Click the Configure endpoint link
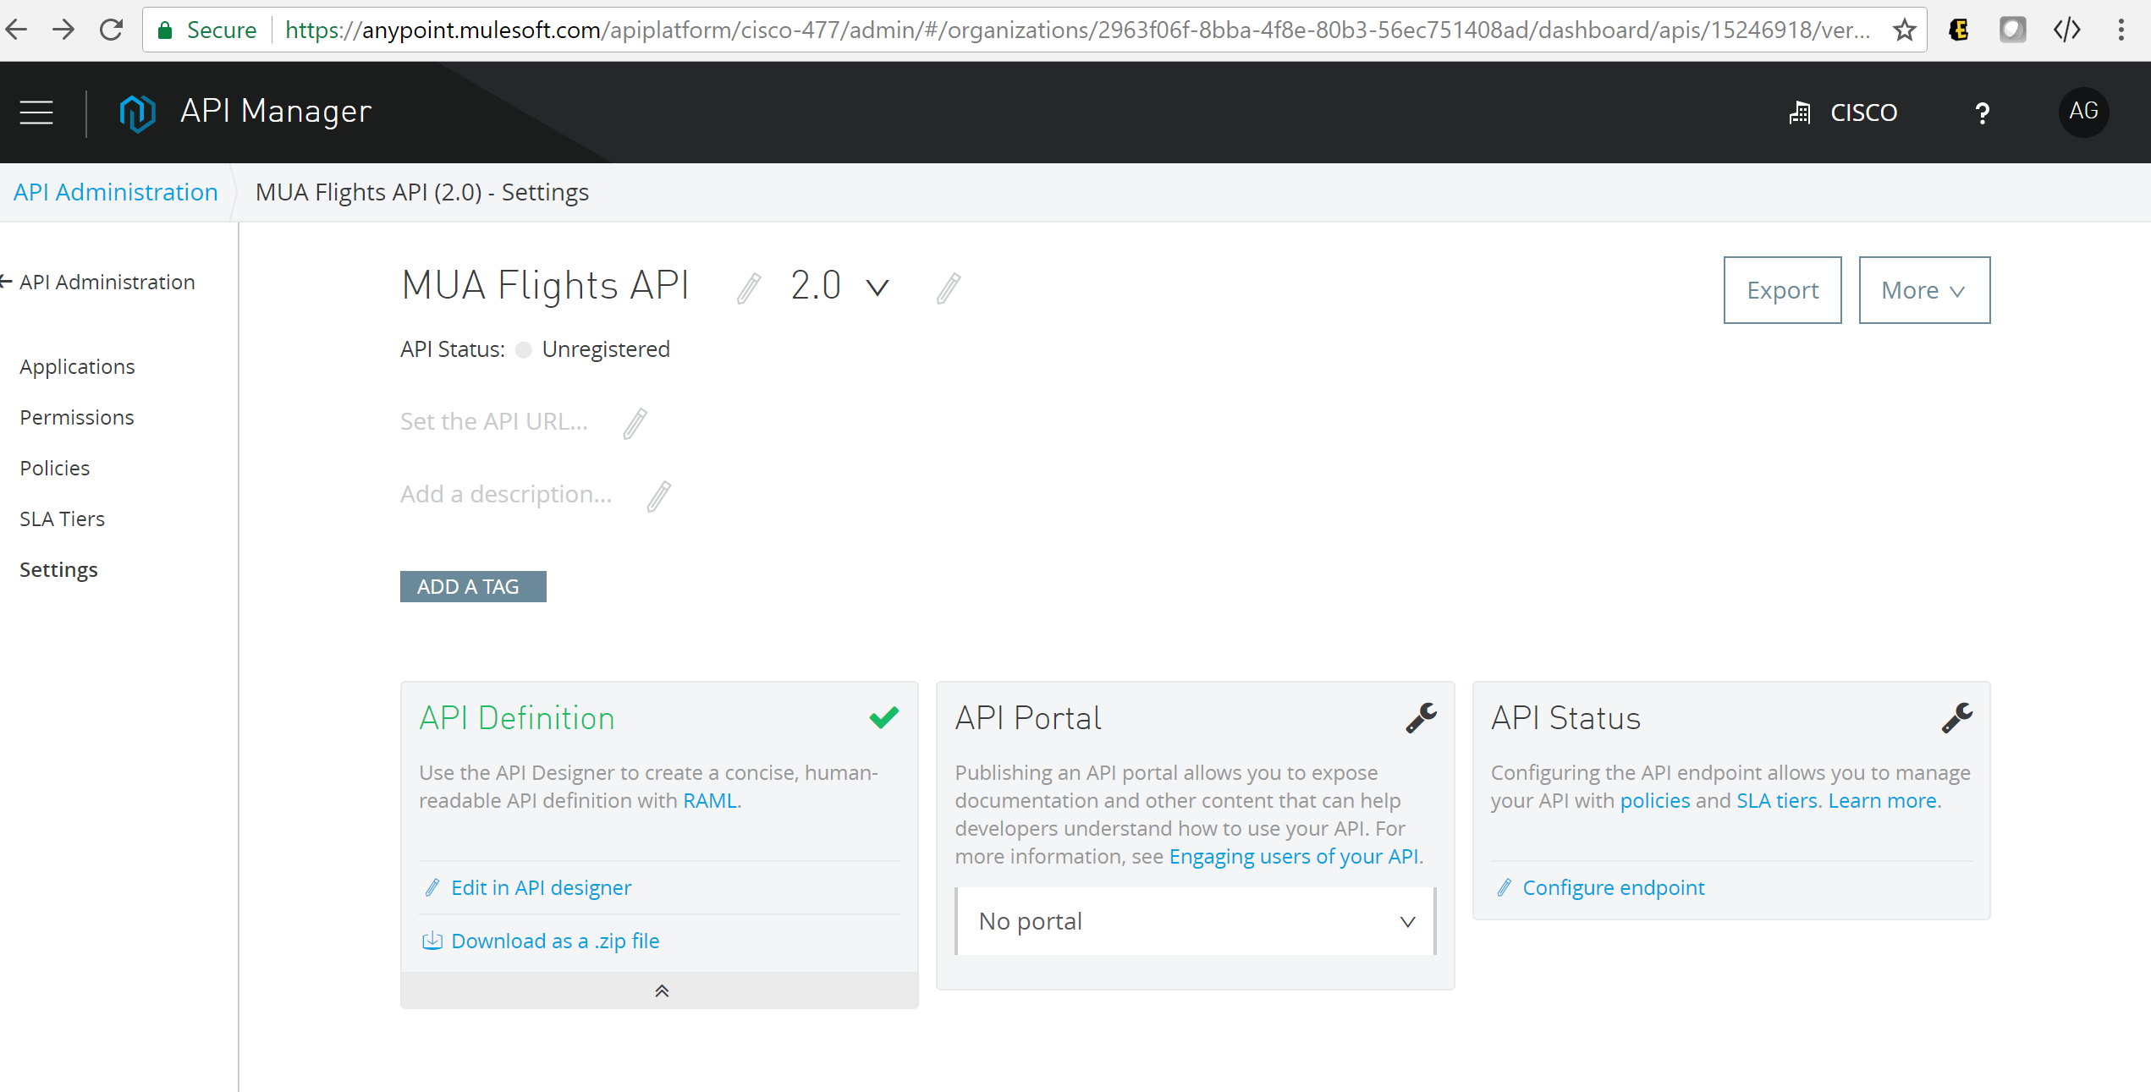Screen dimensions: 2151x1092 [x=1613, y=887]
